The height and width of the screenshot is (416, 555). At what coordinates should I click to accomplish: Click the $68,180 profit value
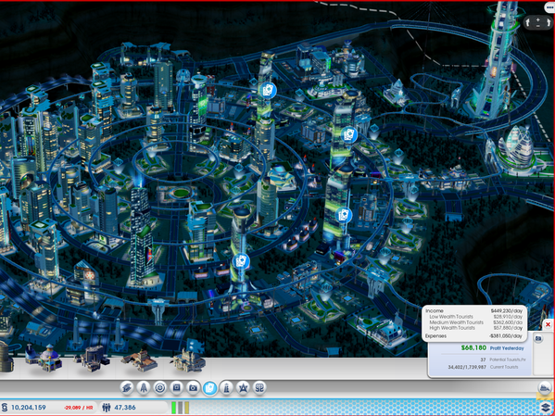pyautogui.click(x=473, y=347)
